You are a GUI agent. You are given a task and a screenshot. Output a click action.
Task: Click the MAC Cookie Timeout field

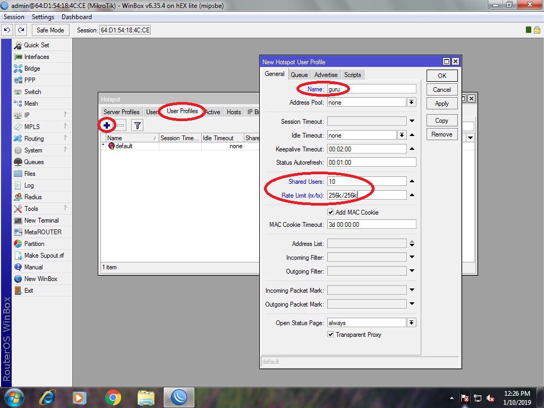click(371, 225)
